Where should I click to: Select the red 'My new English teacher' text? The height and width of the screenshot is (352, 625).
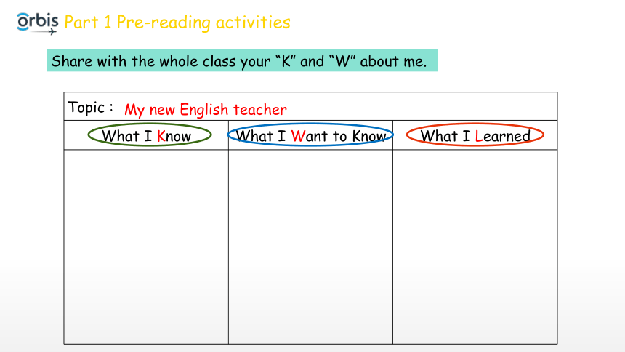pos(206,109)
